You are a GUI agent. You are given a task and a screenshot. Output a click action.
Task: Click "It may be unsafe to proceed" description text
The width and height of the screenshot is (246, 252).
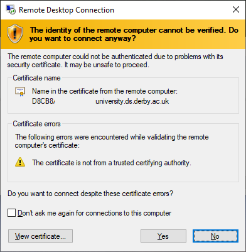pos(107,65)
